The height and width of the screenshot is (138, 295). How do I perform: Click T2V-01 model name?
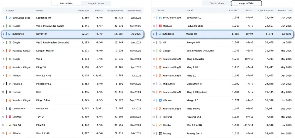(x=40, y=117)
